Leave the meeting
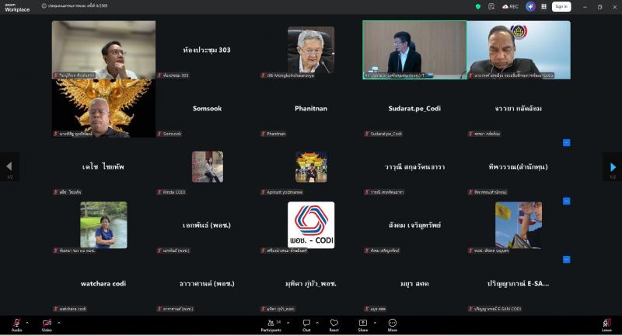 606,325
